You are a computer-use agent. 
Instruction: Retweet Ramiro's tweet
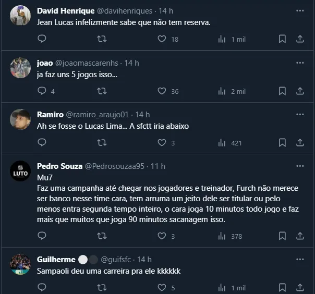point(102,143)
